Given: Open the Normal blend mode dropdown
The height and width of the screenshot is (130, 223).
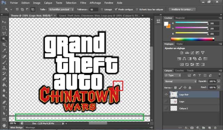Looking at the screenshot, I should tap(180, 81).
